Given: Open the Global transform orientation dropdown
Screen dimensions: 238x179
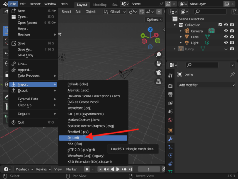Looking at the screenshot, I should coord(115,12).
